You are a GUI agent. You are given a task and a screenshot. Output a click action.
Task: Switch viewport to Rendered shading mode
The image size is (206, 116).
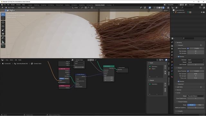pyautogui.click(x=164, y=8)
